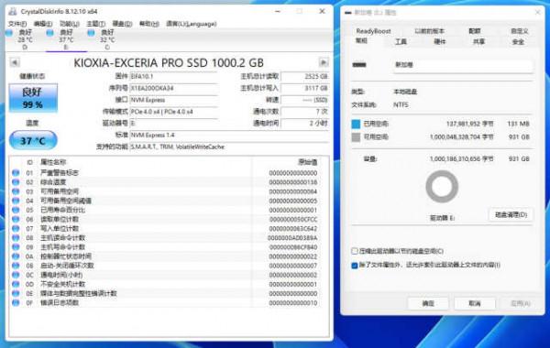
Task: Show the previous disk with the left arrow
Action: coord(15,62)
